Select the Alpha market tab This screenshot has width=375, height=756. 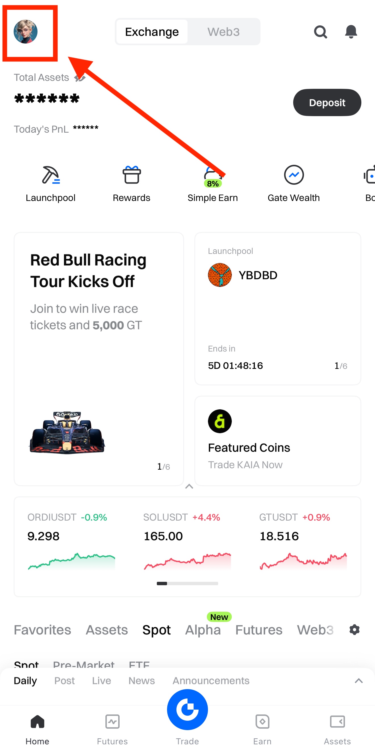click(203, 630)
